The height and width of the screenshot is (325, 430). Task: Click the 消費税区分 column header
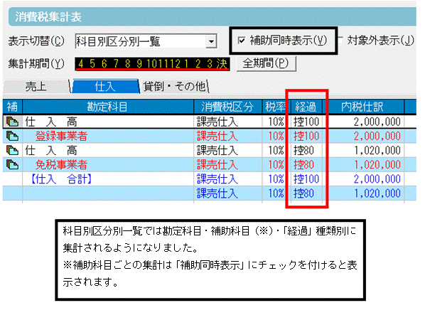[x=227, y=107]
